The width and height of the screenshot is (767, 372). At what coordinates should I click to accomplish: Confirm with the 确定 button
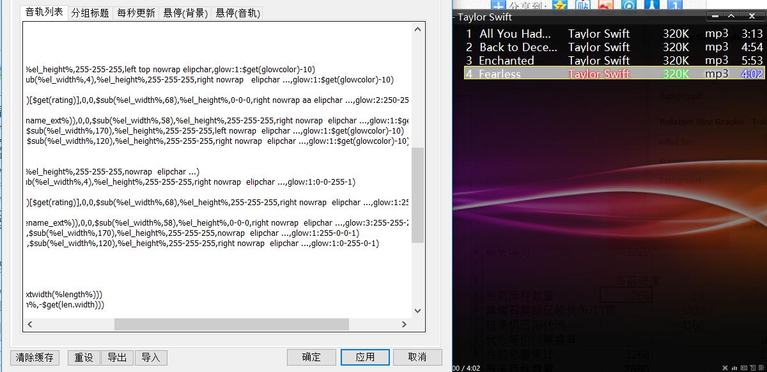[x=311, y=357]
